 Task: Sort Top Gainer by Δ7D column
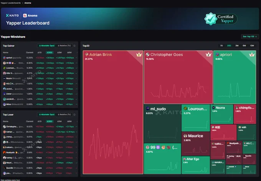(40, 53)
